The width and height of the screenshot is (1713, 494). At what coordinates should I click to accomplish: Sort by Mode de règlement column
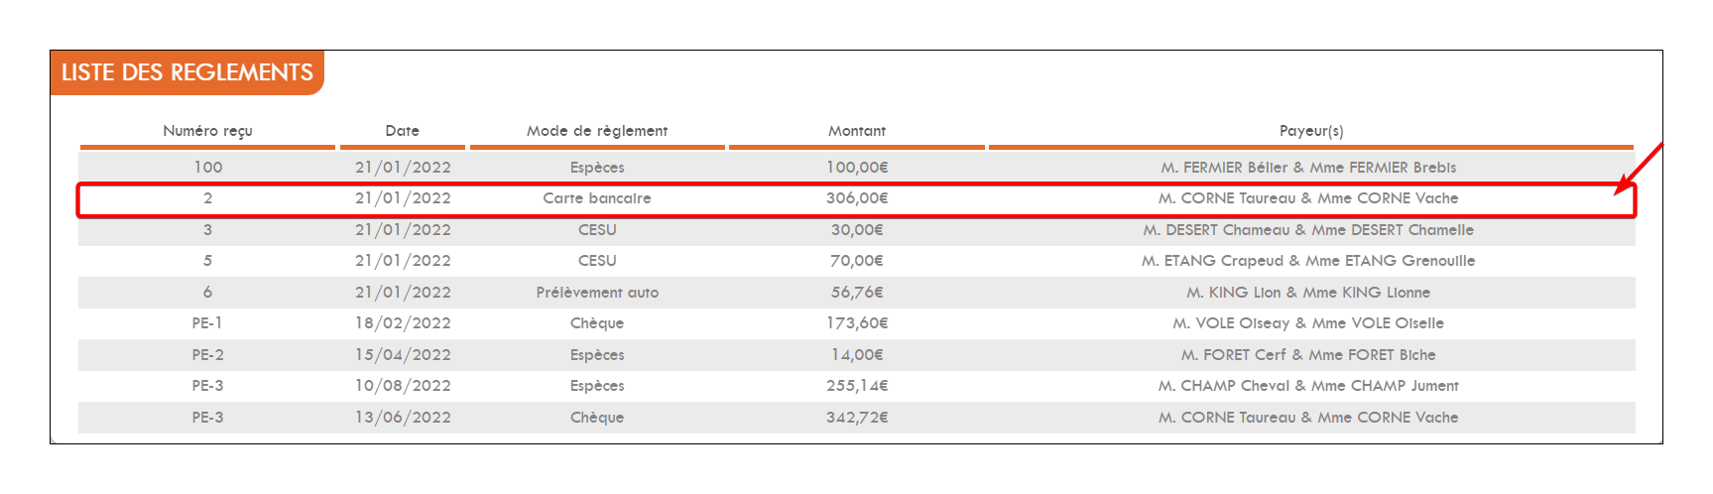[x=597, y=131]
